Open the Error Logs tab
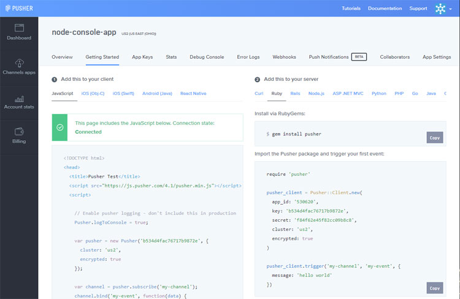Screen dimensions: 460x299 pos(248,57)
